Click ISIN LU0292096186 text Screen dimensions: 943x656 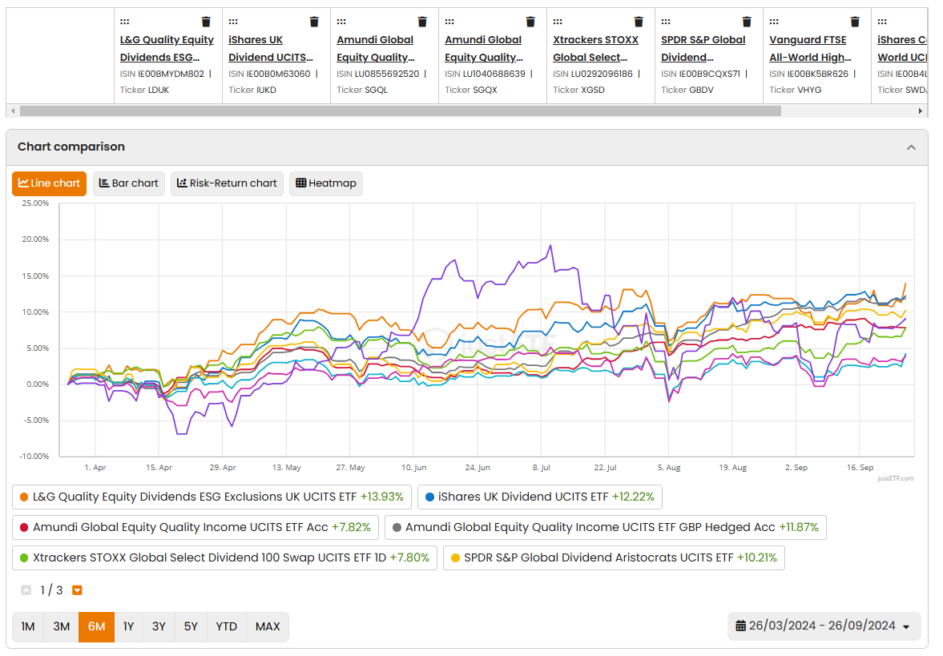[593, 74]
